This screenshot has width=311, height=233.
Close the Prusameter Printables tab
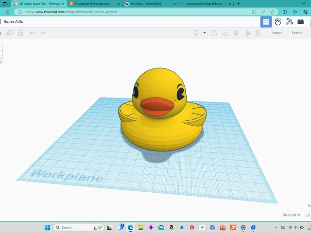tap(119, 4)
